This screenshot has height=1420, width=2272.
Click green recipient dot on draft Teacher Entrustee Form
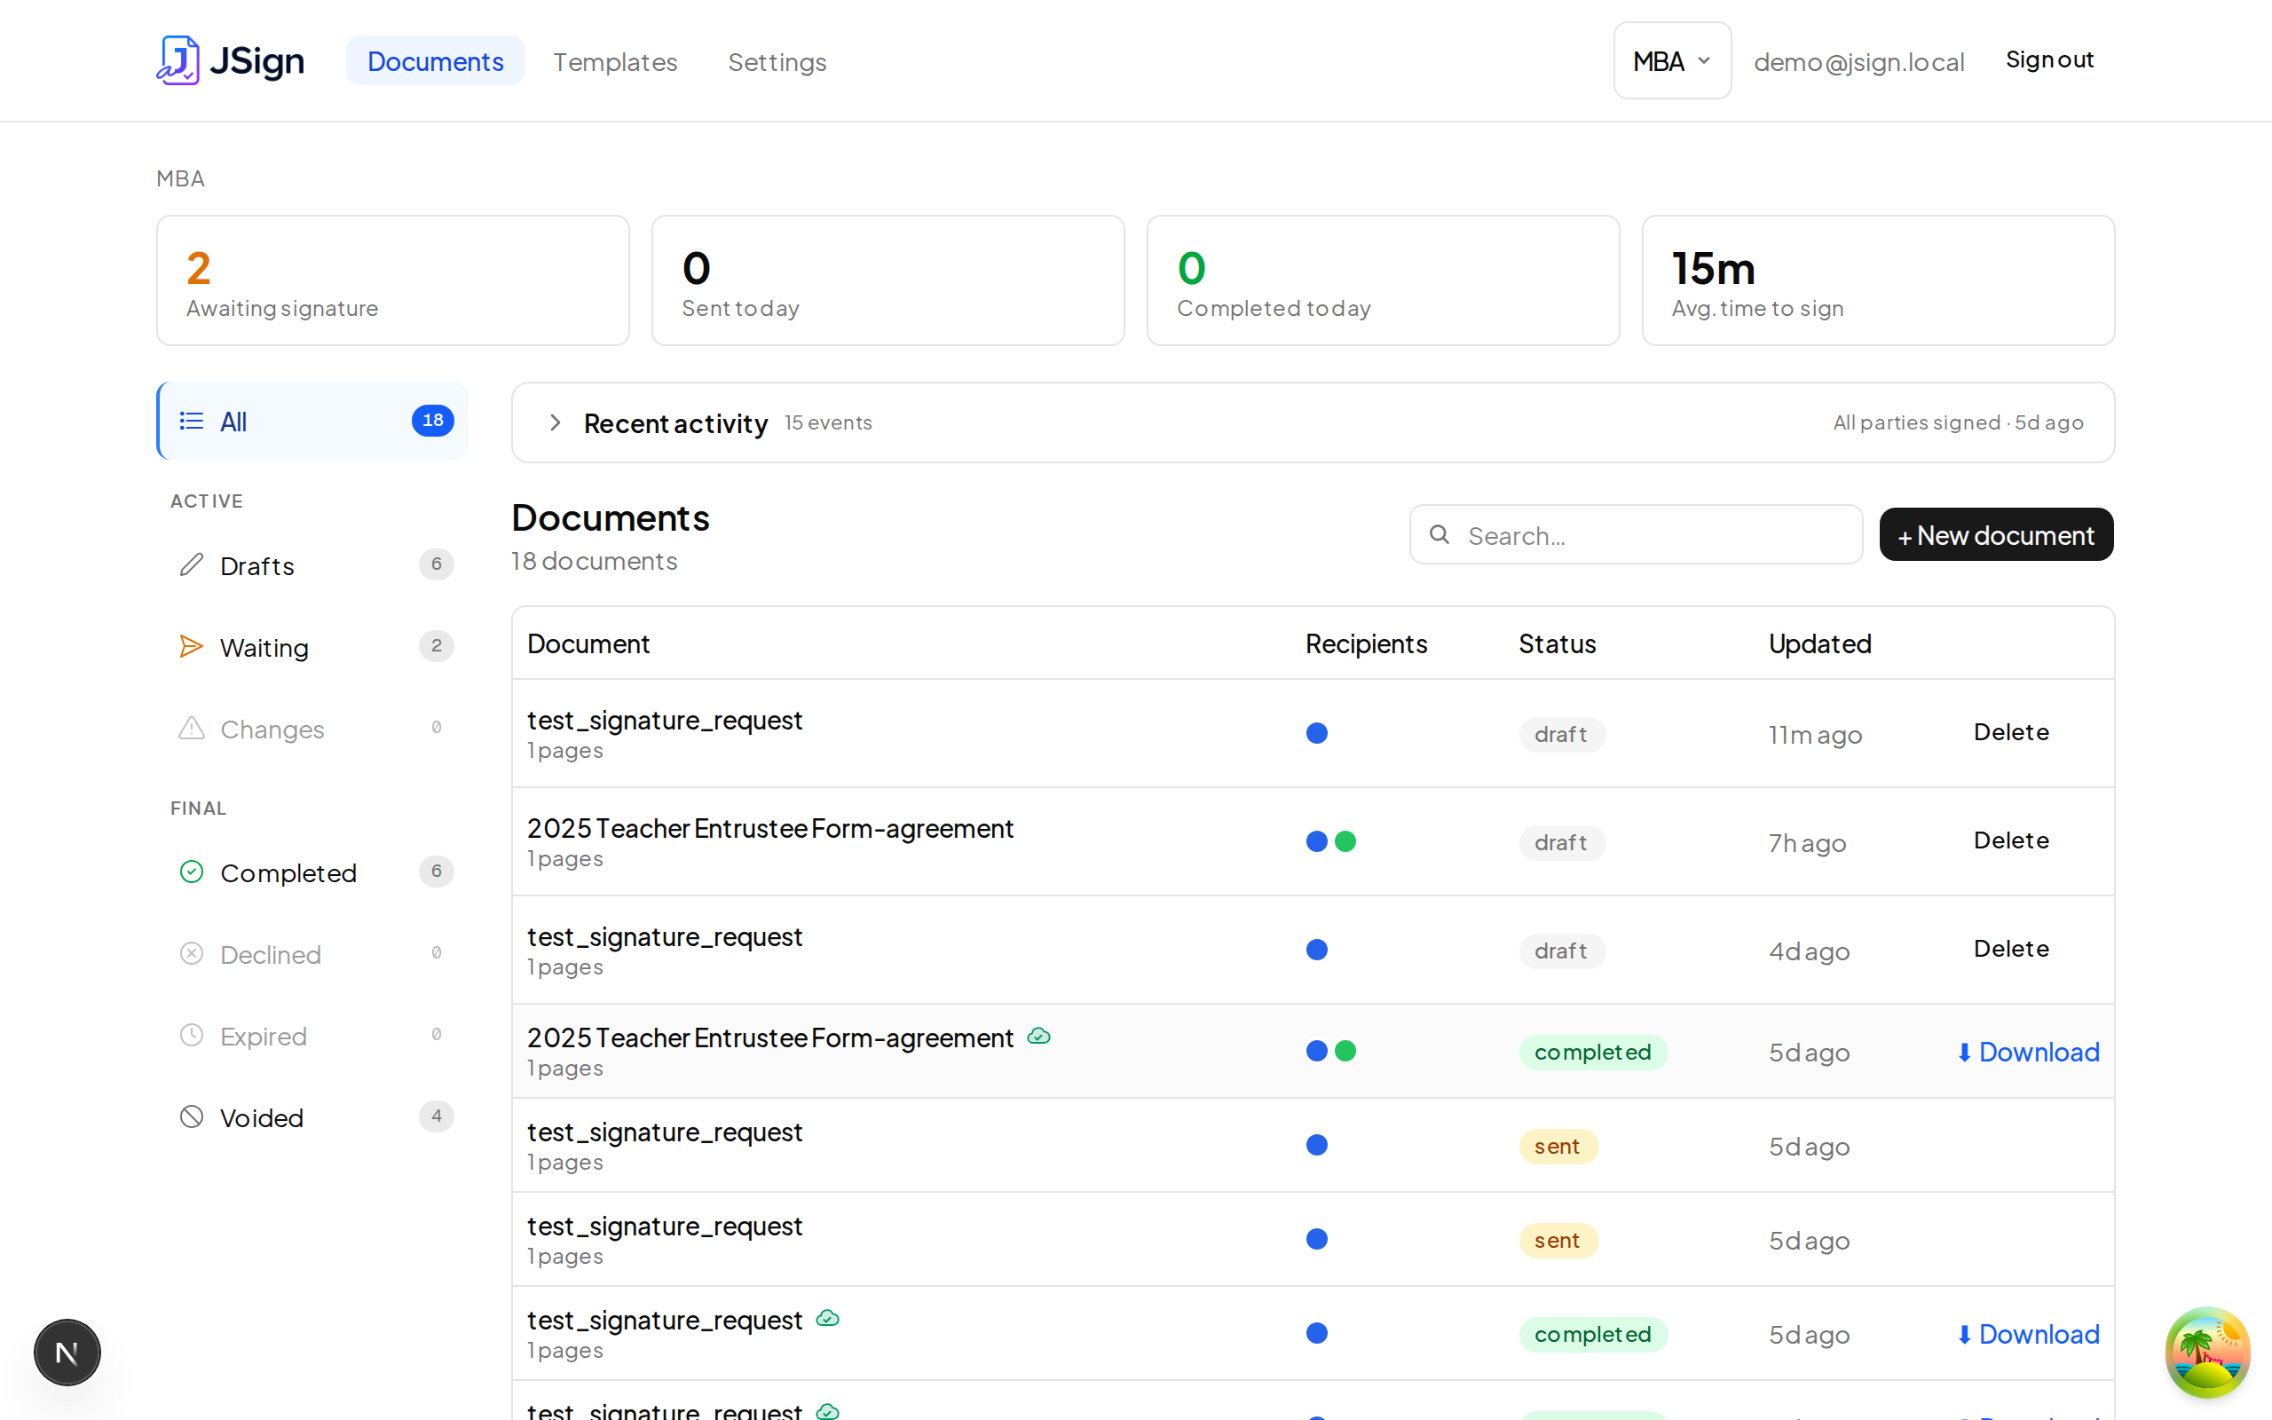(x=1345, y=840)
